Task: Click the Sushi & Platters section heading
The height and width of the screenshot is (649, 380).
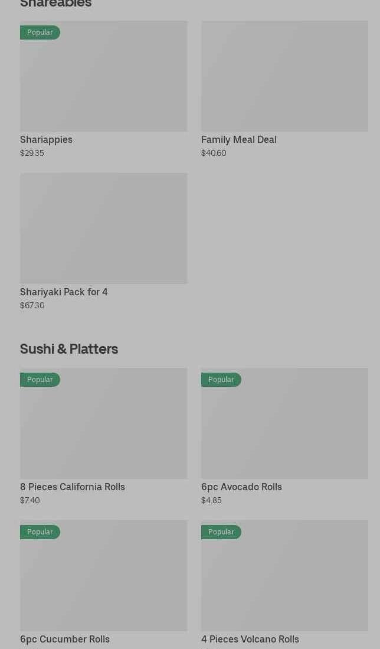Action: 69,348
